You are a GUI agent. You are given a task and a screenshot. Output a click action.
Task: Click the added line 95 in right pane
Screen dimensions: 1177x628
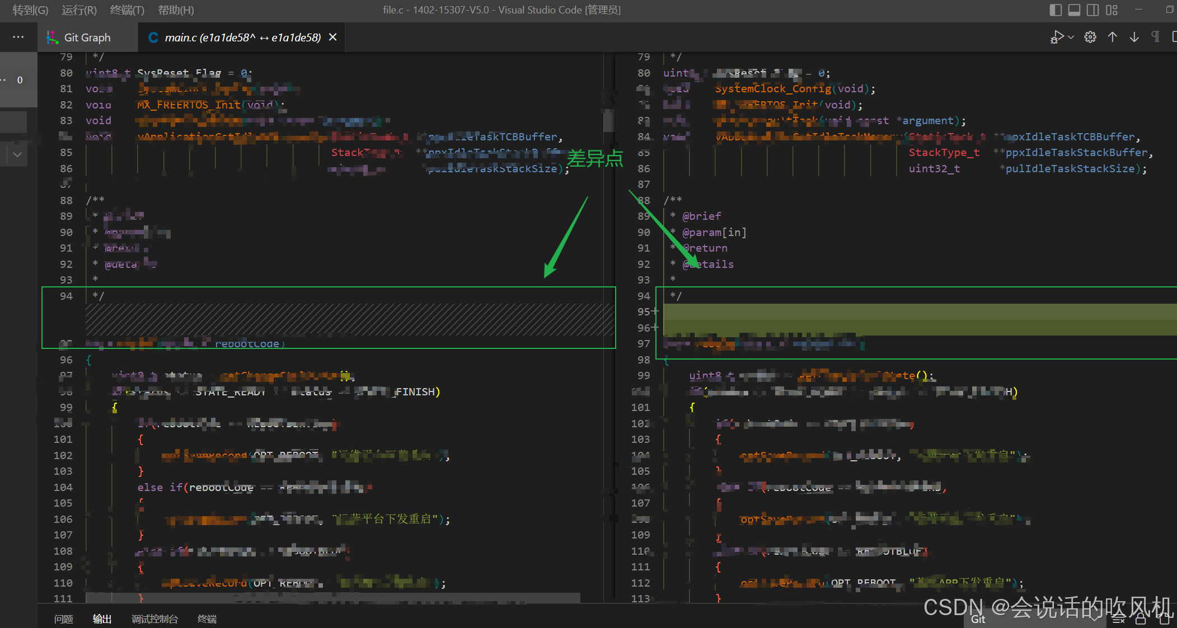(920, 311)
